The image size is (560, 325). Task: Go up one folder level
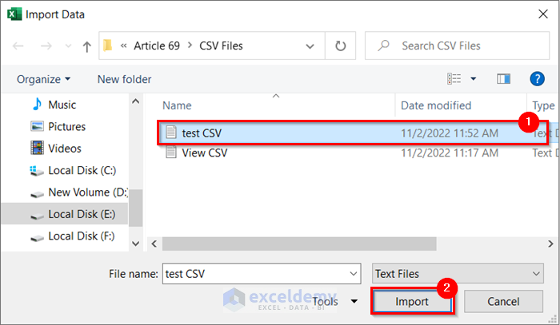86,46
